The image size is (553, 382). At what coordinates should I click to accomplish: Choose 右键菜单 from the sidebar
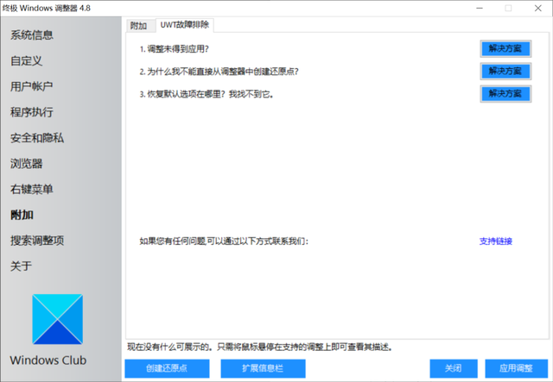[x=32, y=189]
